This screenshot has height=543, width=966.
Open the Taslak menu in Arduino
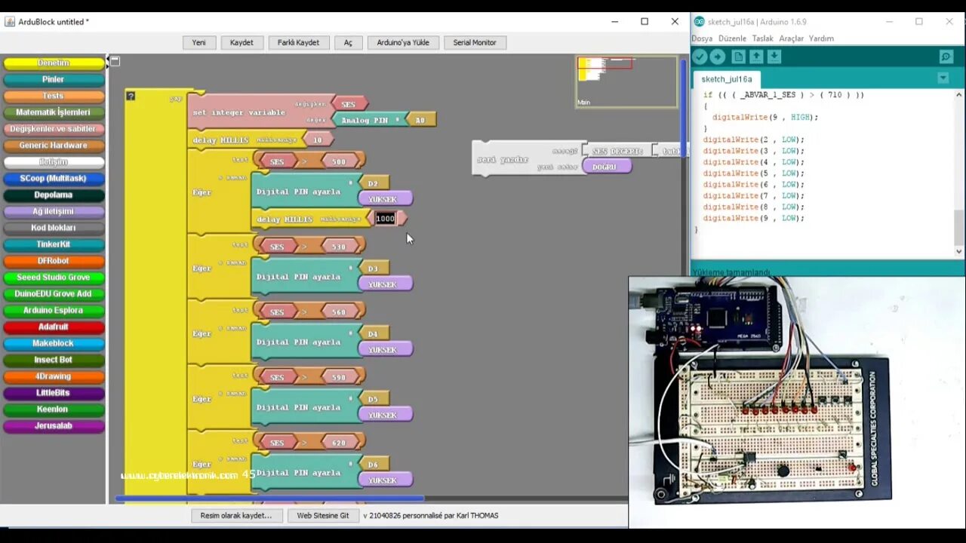[x=762, y=38]
